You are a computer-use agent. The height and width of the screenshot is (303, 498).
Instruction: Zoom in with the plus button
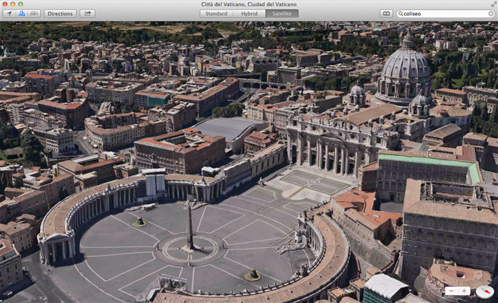point(464,291)
